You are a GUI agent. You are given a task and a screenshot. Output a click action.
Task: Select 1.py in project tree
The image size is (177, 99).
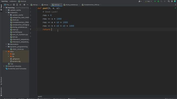(11, 64)
